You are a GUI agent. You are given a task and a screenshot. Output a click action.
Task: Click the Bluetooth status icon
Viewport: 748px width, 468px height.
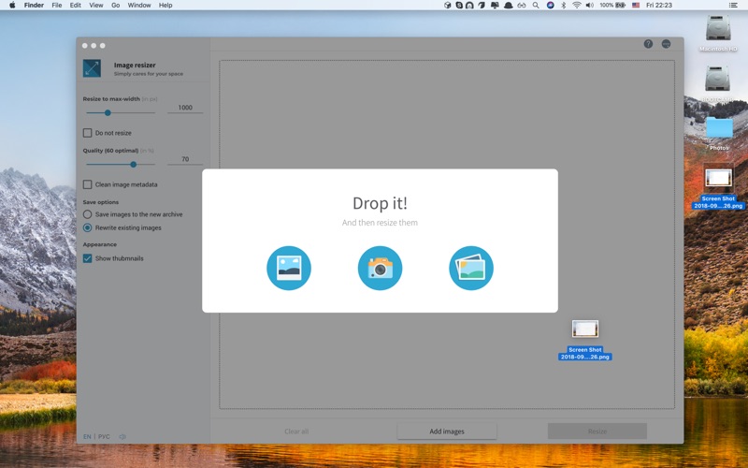564,6
